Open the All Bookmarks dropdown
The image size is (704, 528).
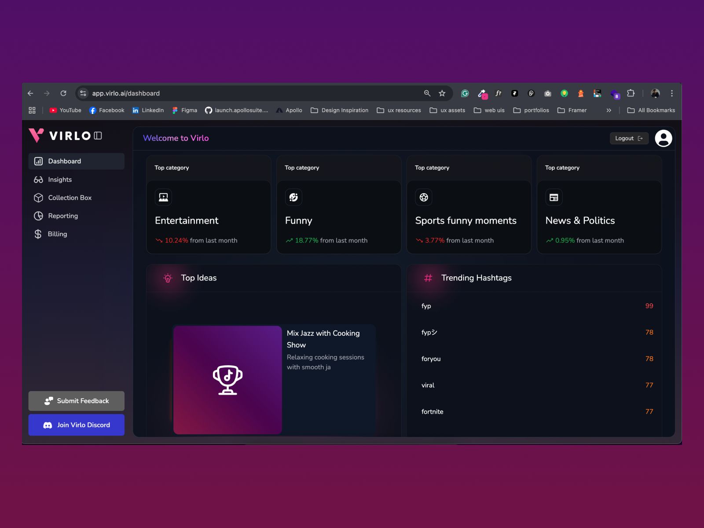click(651, 110)
